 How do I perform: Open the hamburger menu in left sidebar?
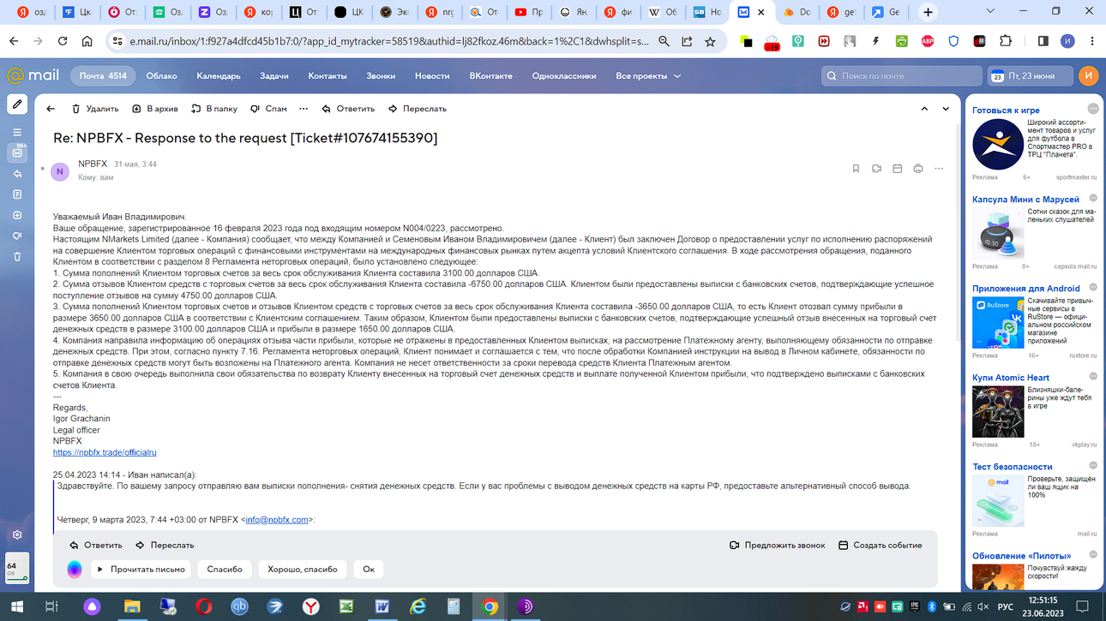pyautogui.click(x=17, y=132)
